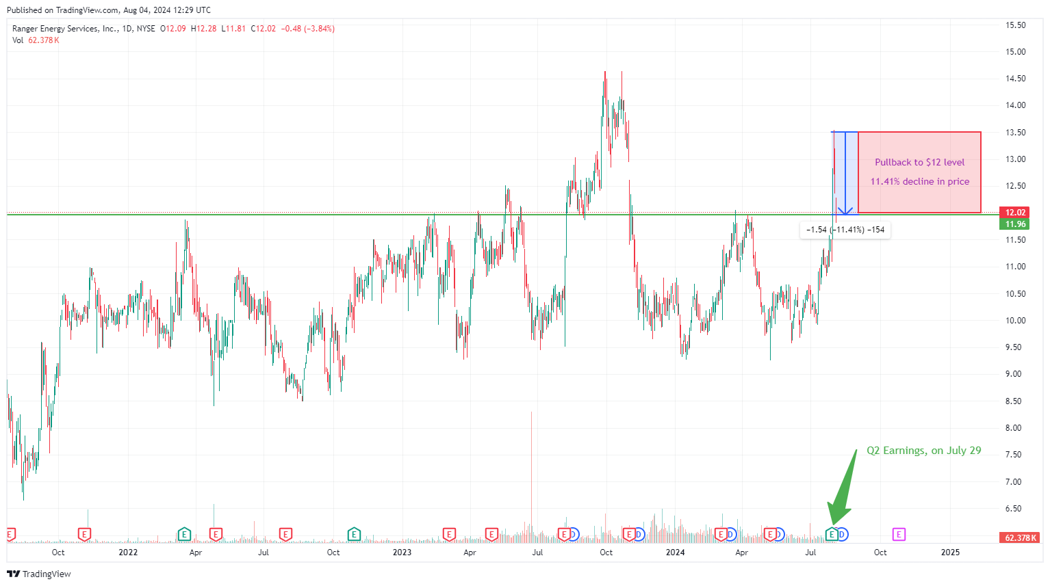Click the green 11.96 price level label
This screenshot has width=1050, height=586.
1015,224
